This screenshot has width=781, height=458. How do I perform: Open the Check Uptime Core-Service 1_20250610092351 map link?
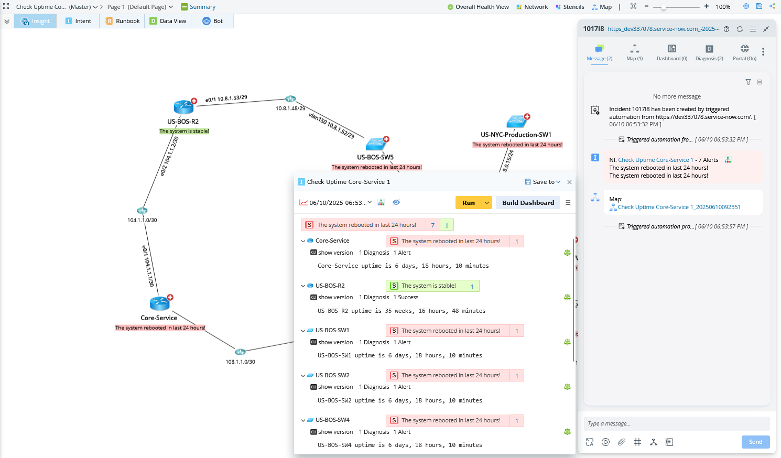(679, 207)
